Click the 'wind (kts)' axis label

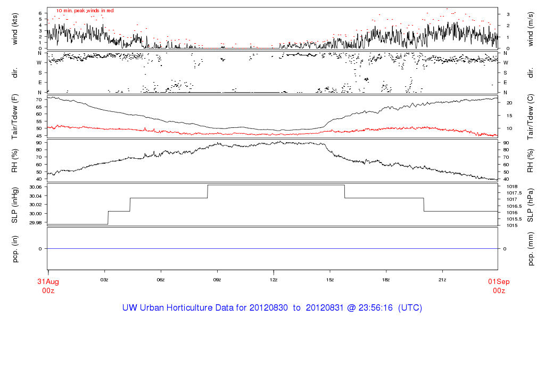tap(14, 29)
